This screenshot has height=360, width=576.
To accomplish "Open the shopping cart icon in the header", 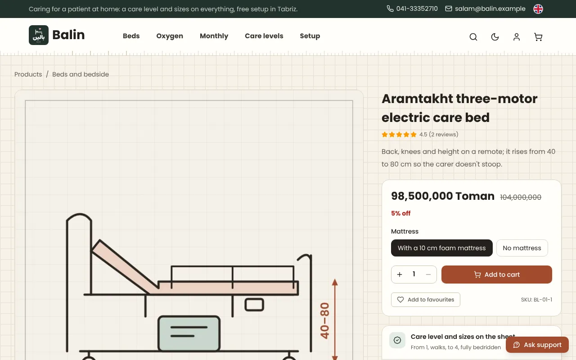I will [x=538, y=37].
